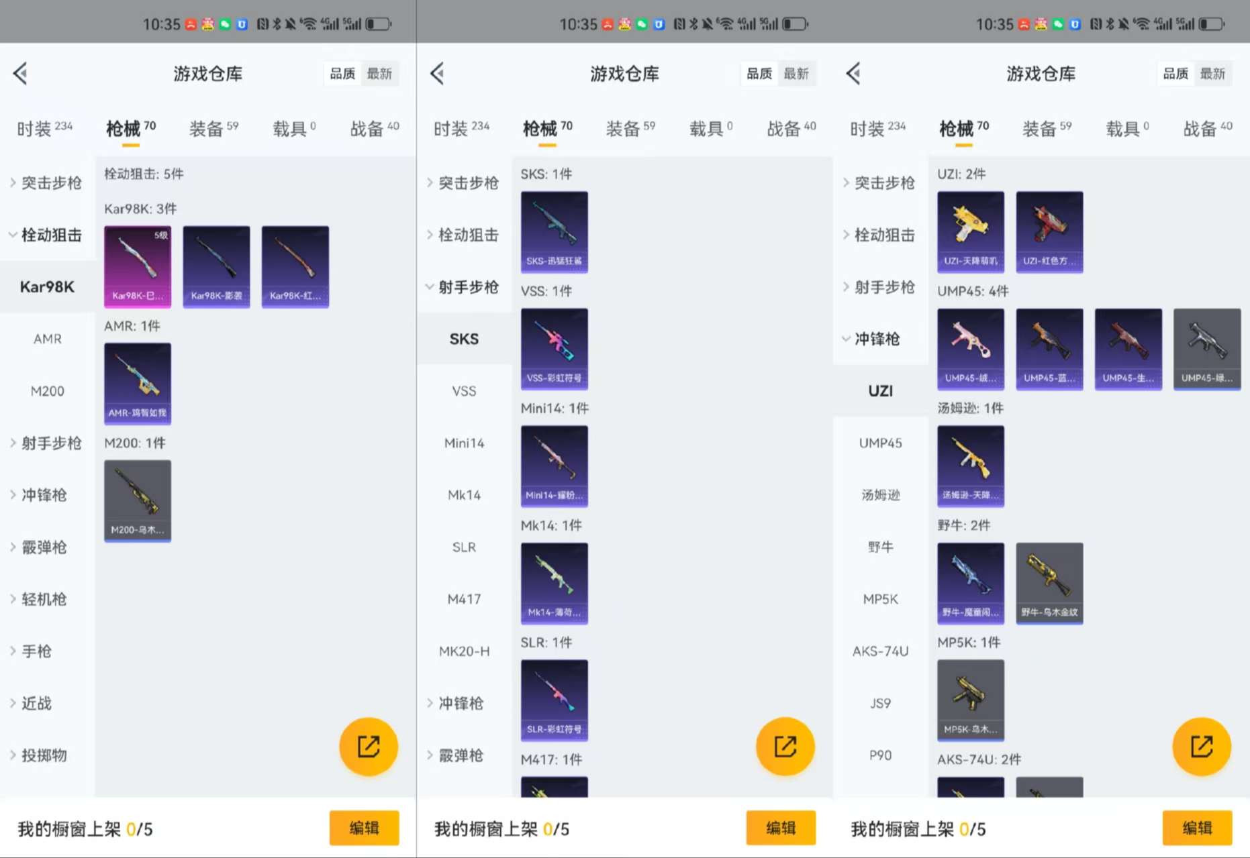Expand 突击步枪 category in left screen
1250x858 pixels.
pos(47,182)
